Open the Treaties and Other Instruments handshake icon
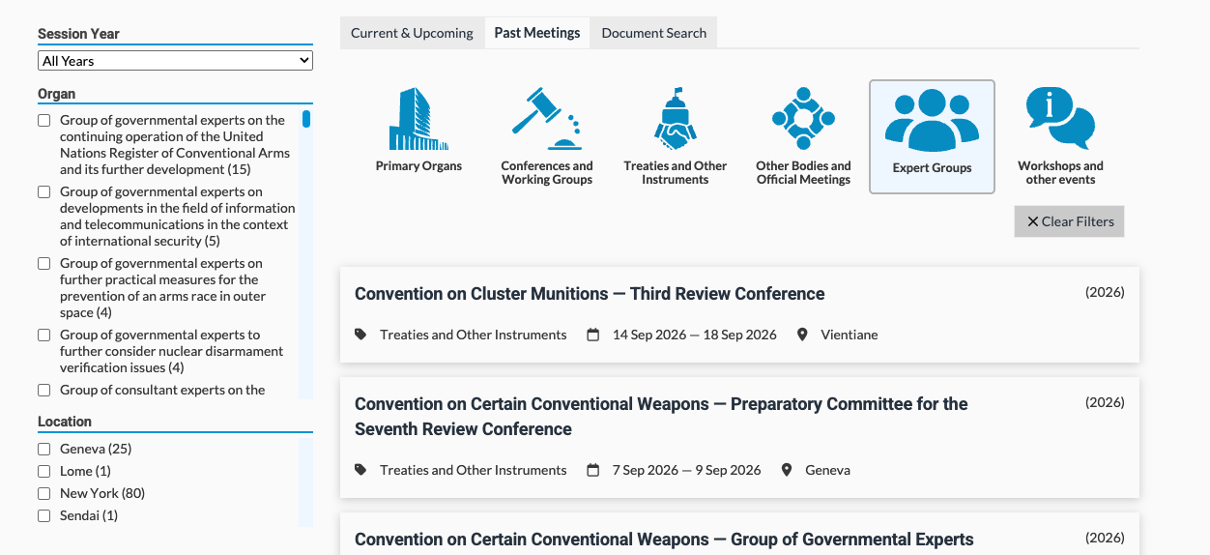The height and width of the screenshot is (555, 1210). pyautogui.click(x=676, y=119)
